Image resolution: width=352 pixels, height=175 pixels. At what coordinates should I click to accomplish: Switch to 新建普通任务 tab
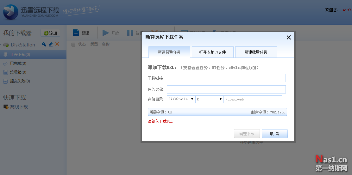coord(169,52)
